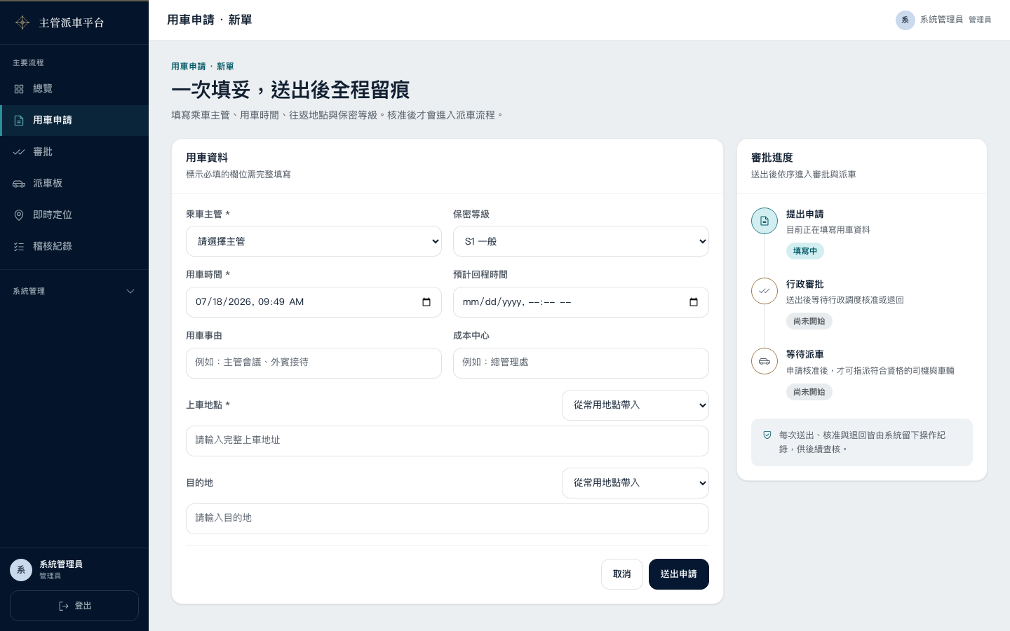This screenshot has width=1010, height=631.
Task: Open 從常用地點帶入 dropdown for 上車地點
Action: [x=635, y=405]
